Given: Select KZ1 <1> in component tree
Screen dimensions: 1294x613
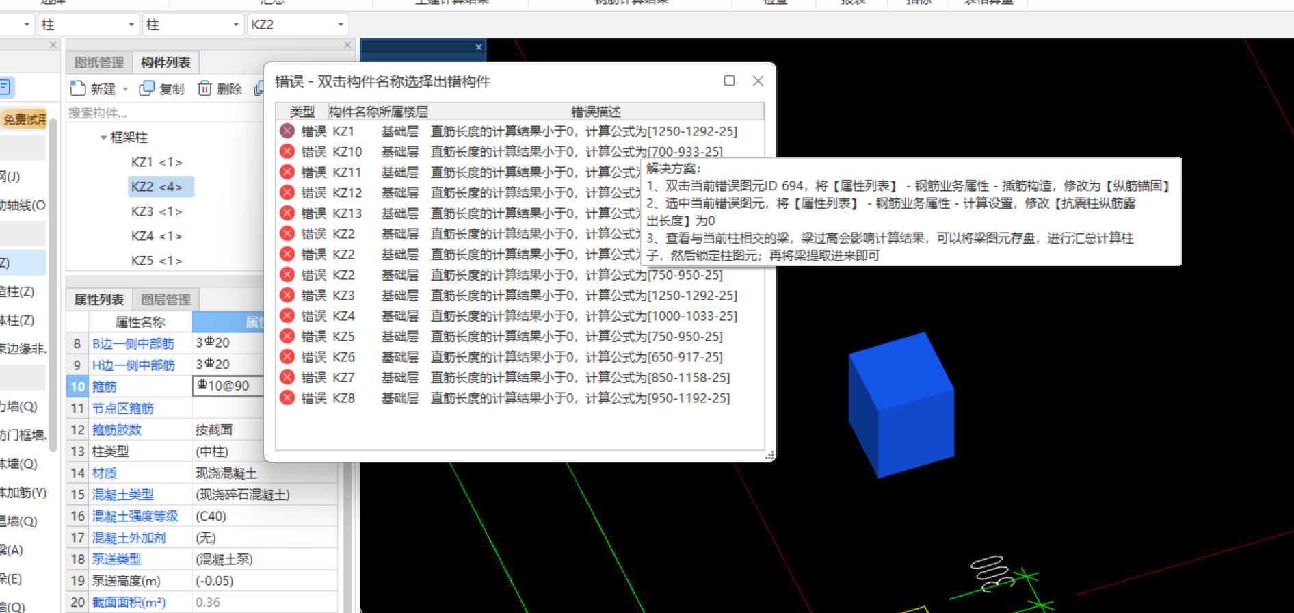Looking at the screenshot, I should tap(157, 162).
